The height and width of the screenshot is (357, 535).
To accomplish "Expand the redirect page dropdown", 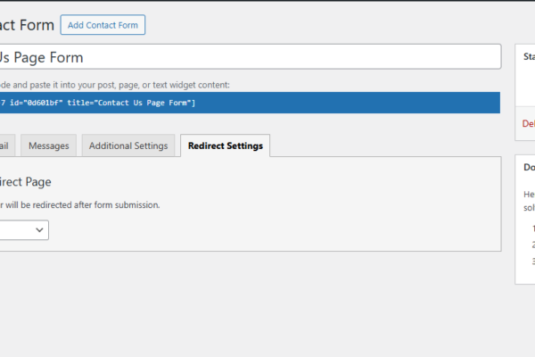I will [24, 230].
